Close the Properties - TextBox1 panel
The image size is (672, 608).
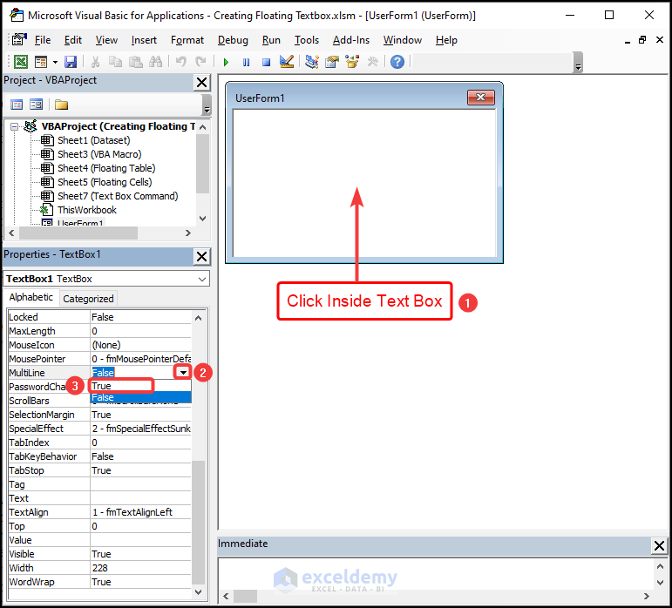[x=201, y=256]
